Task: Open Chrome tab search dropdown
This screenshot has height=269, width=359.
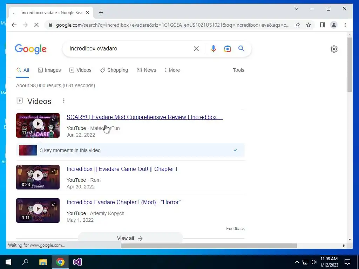Action: pos(296,9)
